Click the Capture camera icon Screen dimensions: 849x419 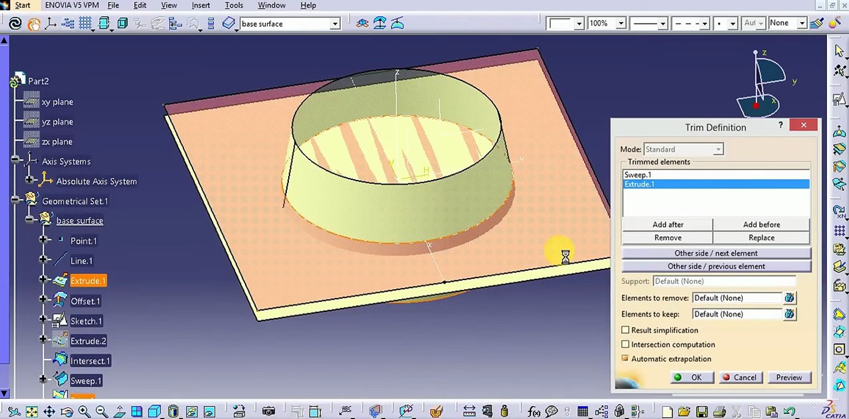[x=268, y=412]
